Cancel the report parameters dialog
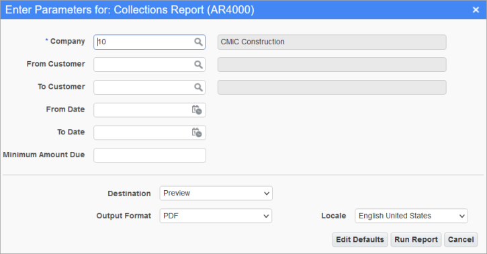Image resolution: width=487 pixels, height=254 pixels. point(461,240)
